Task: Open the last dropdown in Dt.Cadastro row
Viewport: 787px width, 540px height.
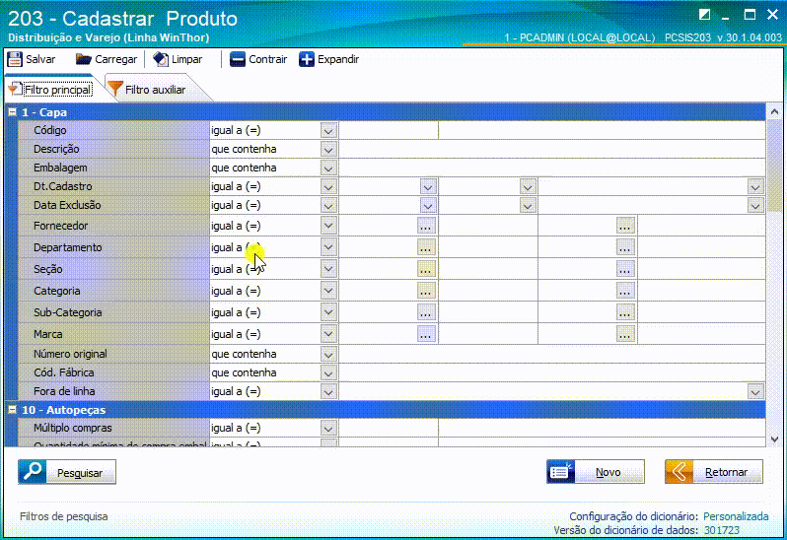Action: (755, 187)
